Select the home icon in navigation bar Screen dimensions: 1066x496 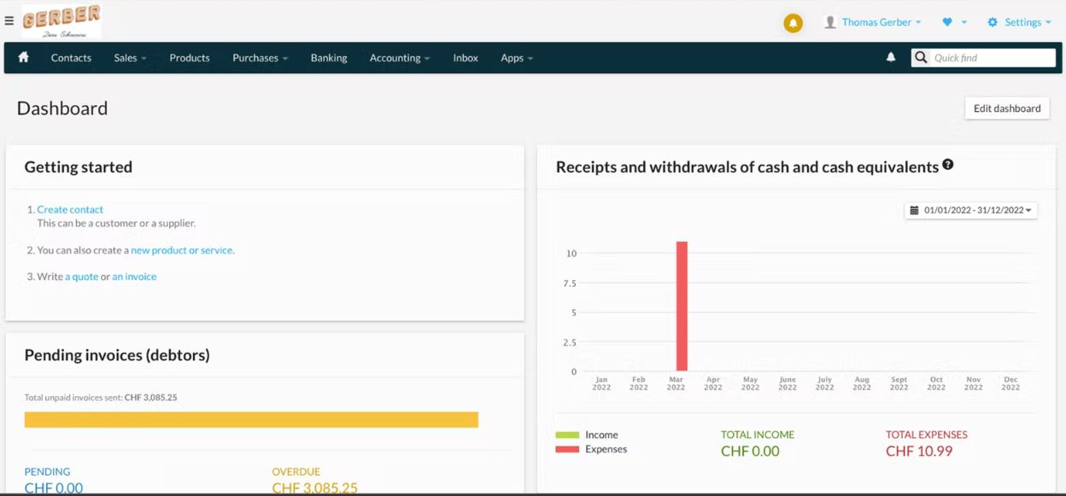tap(22, 57)
